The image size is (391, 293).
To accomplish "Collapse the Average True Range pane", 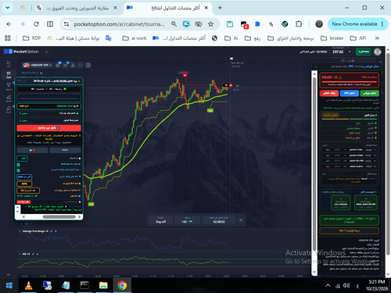I will (x=20, y=231).
